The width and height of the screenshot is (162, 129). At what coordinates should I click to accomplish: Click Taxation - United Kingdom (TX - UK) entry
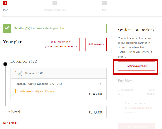[x=38, y=84]
